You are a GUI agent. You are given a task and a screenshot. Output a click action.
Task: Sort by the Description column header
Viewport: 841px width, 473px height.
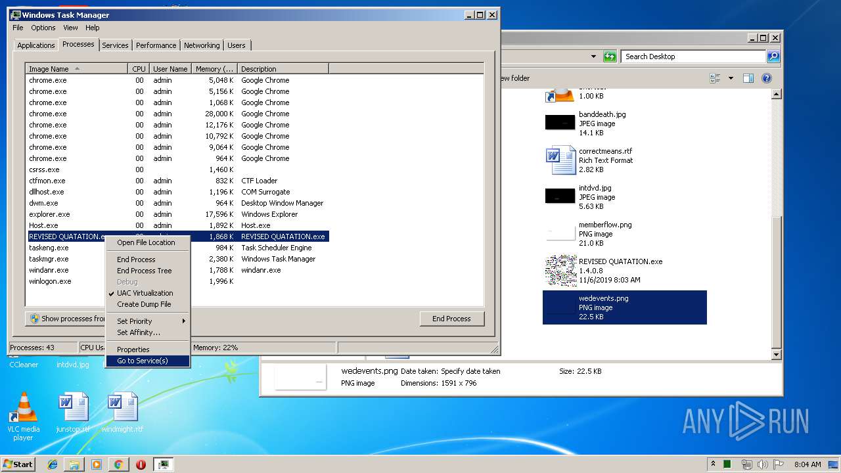coord(283,69)
